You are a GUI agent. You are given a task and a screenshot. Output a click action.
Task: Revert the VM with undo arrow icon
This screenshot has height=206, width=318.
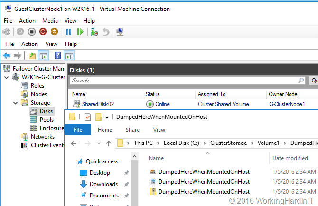[106, 32]
